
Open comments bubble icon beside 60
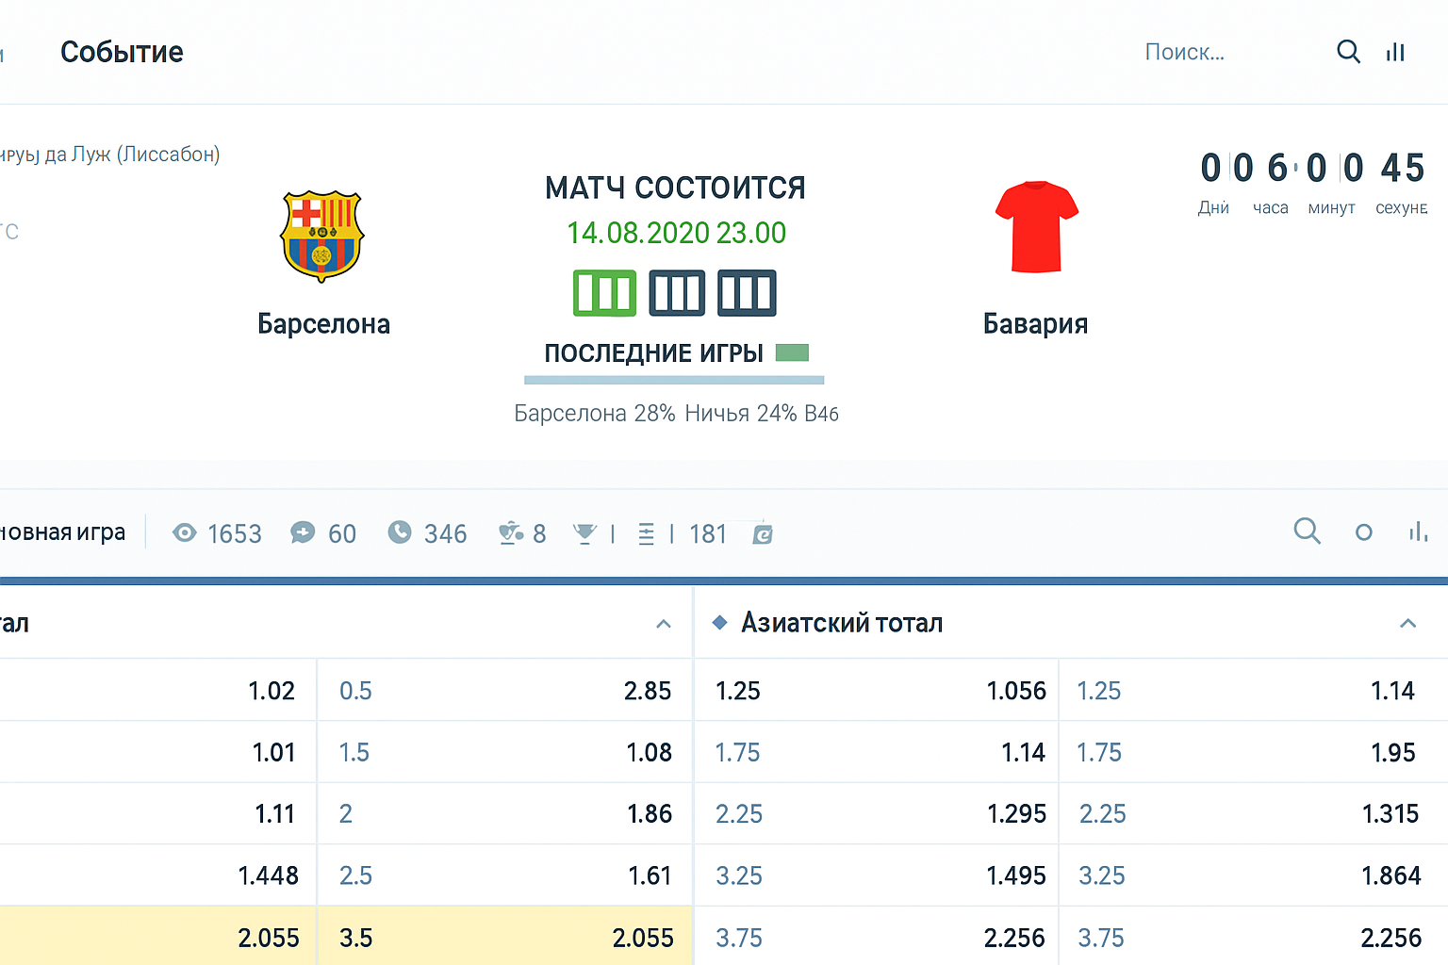[303, 533]
